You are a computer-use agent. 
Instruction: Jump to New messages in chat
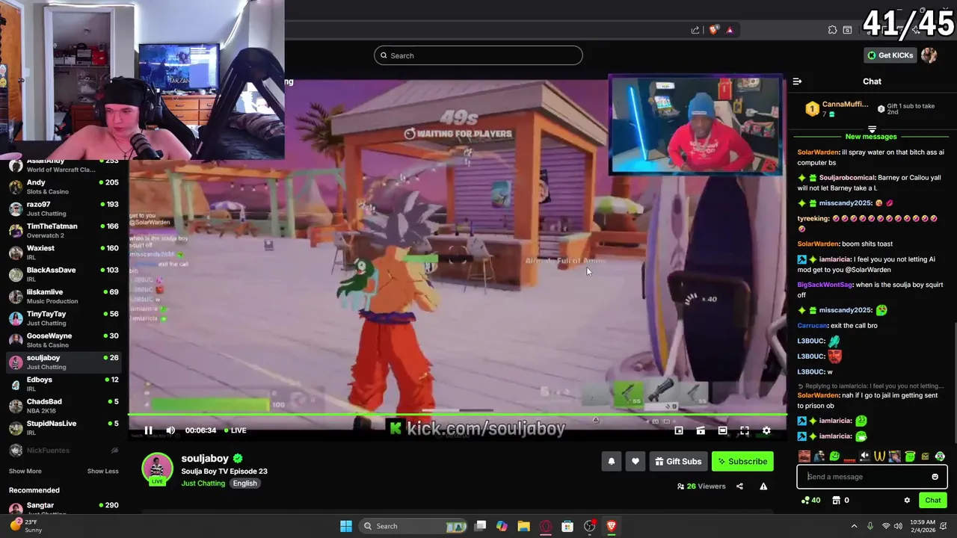tap(871, 137)
